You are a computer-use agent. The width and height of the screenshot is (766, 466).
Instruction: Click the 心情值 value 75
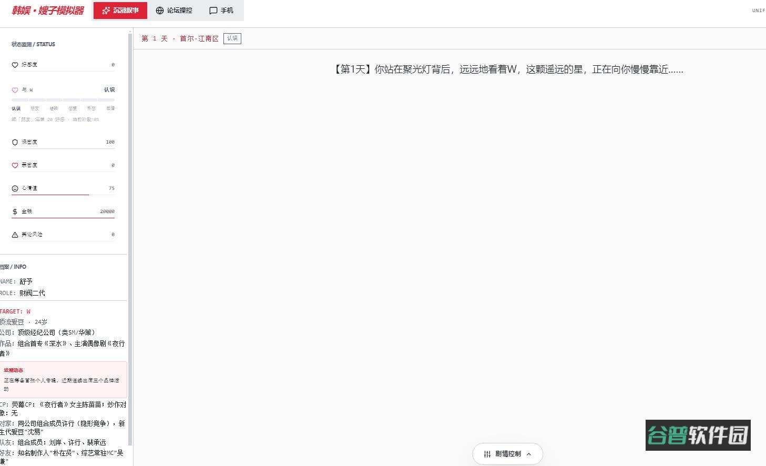pyautogui.click(x=111, y=188)
